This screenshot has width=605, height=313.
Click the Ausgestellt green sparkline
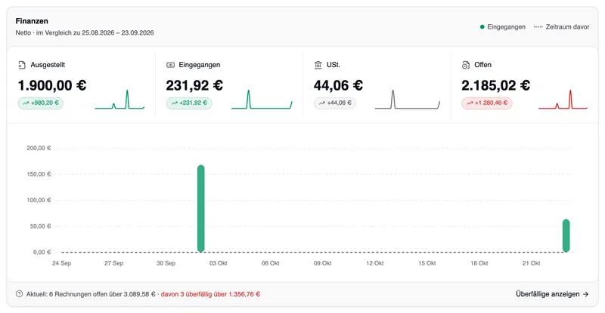point(119,100)
